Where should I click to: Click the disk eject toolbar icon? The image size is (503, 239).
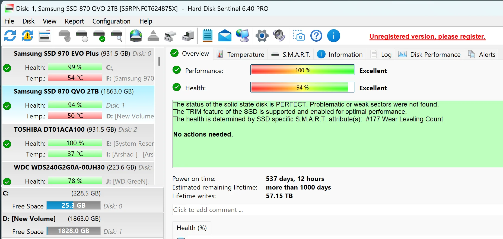click(153, 36)
